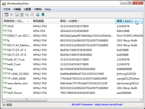The image size is (145, 109).
Task: Click the WPA-PSK type cell for 725
Action: [x=39, y=31]
